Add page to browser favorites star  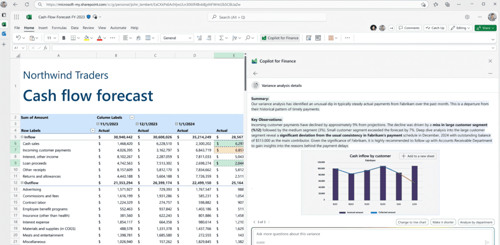click(423, 5)
